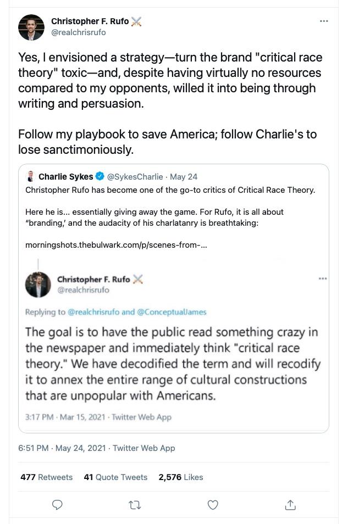The image size is (348, 524).
Task: View the 2,576 Likes list
Action: tap(181, 477)
